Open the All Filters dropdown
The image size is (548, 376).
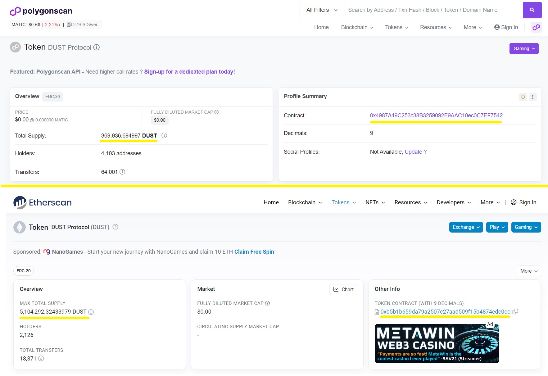click(322, 10)
